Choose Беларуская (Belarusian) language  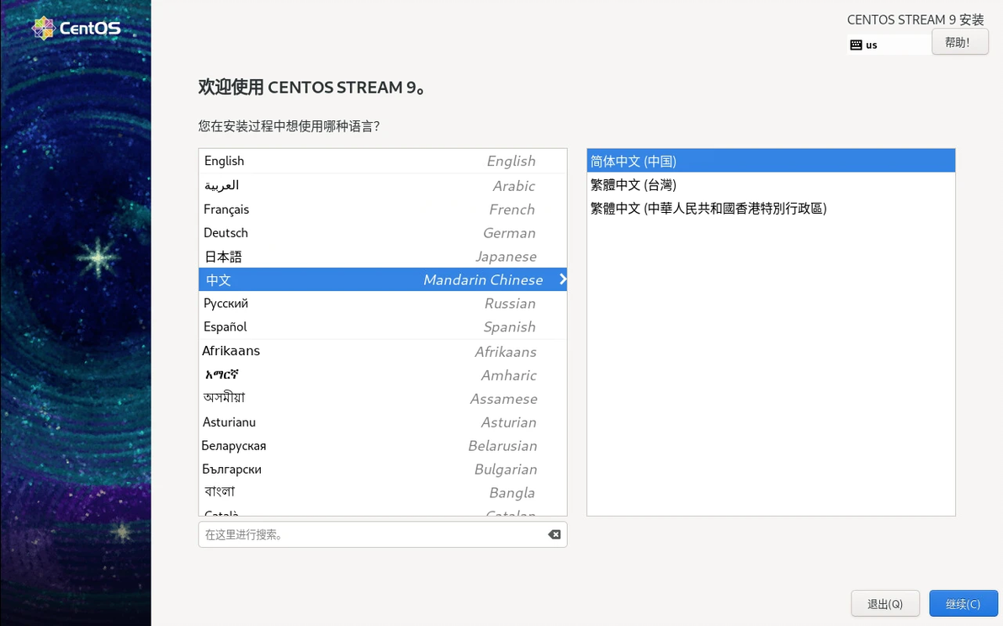pos(383,446)
